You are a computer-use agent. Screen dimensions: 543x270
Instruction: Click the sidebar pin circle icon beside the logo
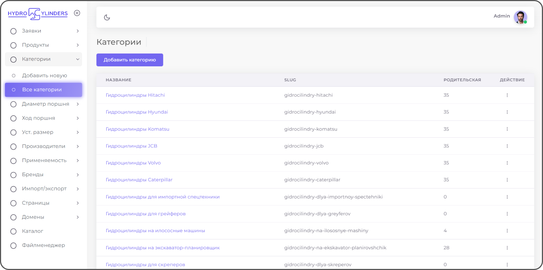tap(77, 13)
